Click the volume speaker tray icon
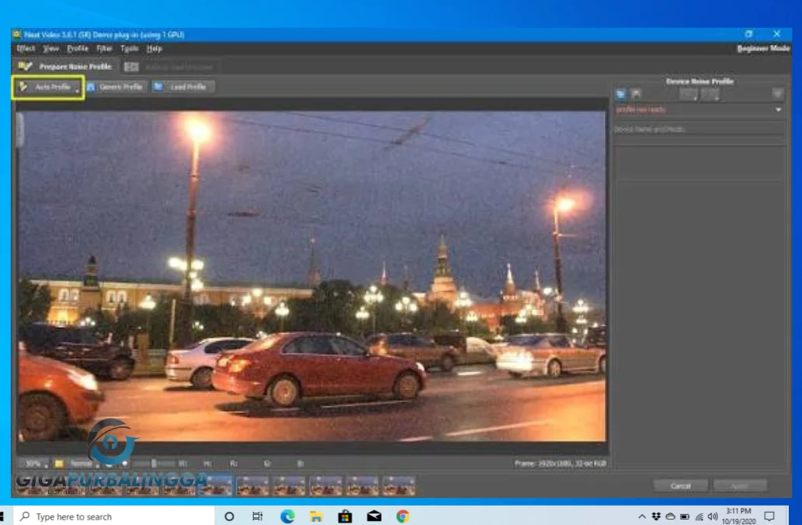The image size is (802, 525). click(x=713, y=516)
